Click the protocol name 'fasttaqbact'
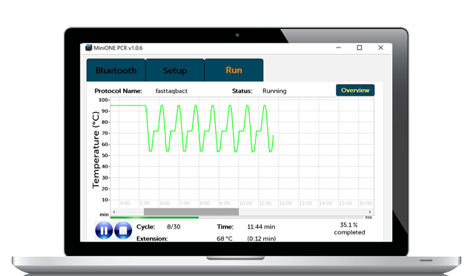 click(x=171, y=91)
